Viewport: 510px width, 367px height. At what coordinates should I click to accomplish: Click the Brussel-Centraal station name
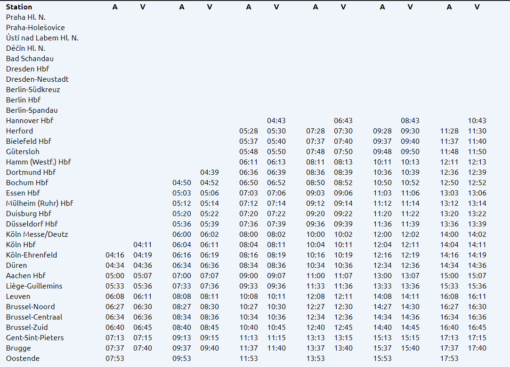coord(34,317)
